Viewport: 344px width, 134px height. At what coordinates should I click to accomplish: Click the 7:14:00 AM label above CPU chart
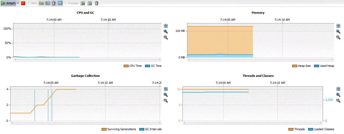click(54, 20)
